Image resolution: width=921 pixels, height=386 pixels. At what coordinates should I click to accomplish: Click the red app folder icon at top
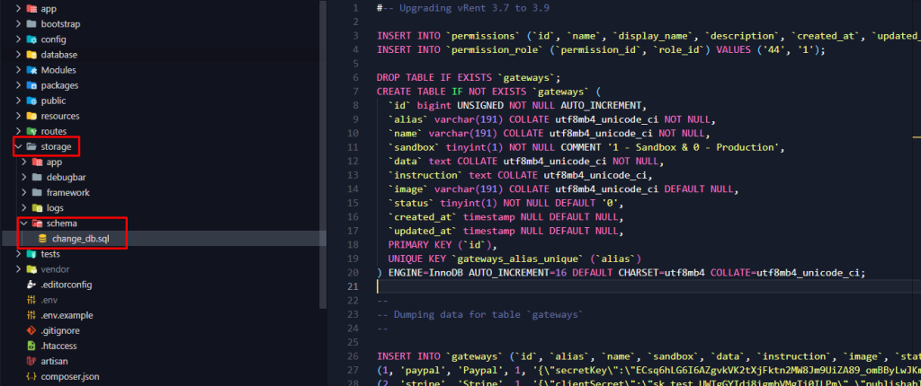[31, 8]
